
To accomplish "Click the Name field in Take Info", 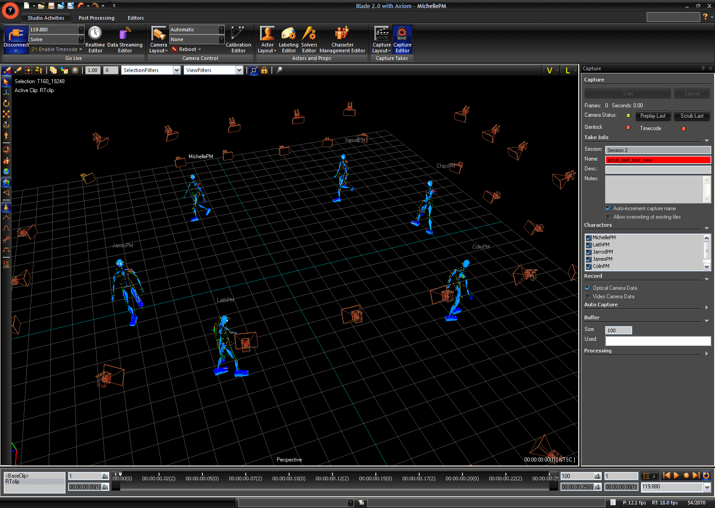I will [658, 160].
